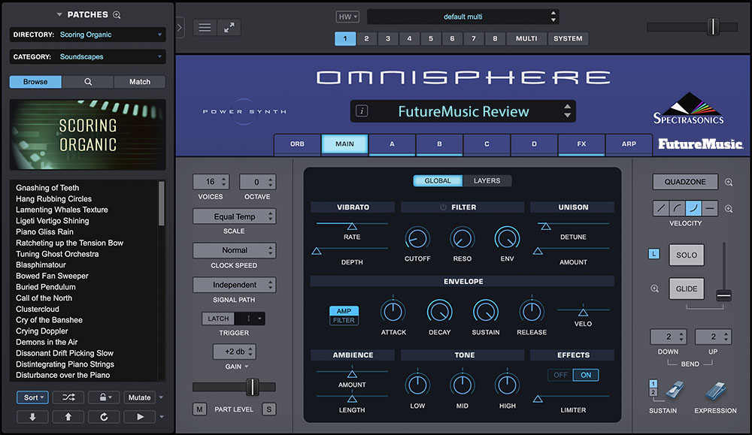752x435 pixels.
Task: Open the HW dropdown menu
Action: [347, 17]
